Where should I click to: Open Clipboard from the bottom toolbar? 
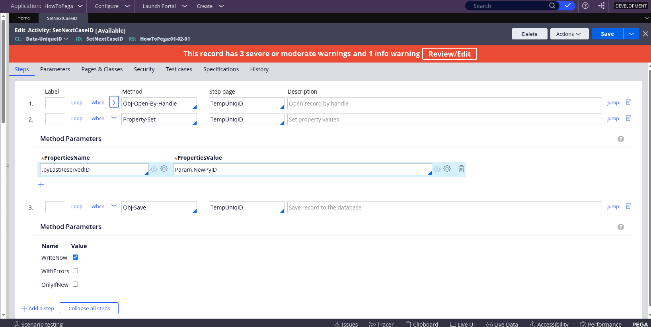(422, 324)
